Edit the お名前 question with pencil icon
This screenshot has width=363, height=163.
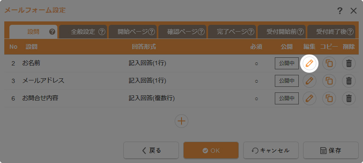pos(309,63)
